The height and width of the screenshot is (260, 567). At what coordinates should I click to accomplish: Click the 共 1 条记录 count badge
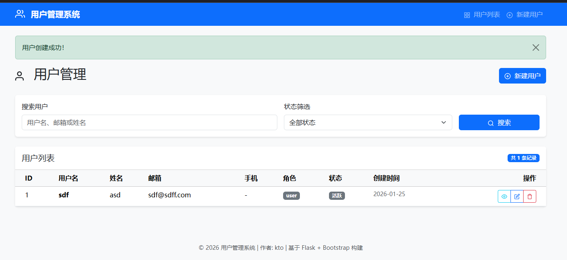pyautogui.click(x=523, y=158)
